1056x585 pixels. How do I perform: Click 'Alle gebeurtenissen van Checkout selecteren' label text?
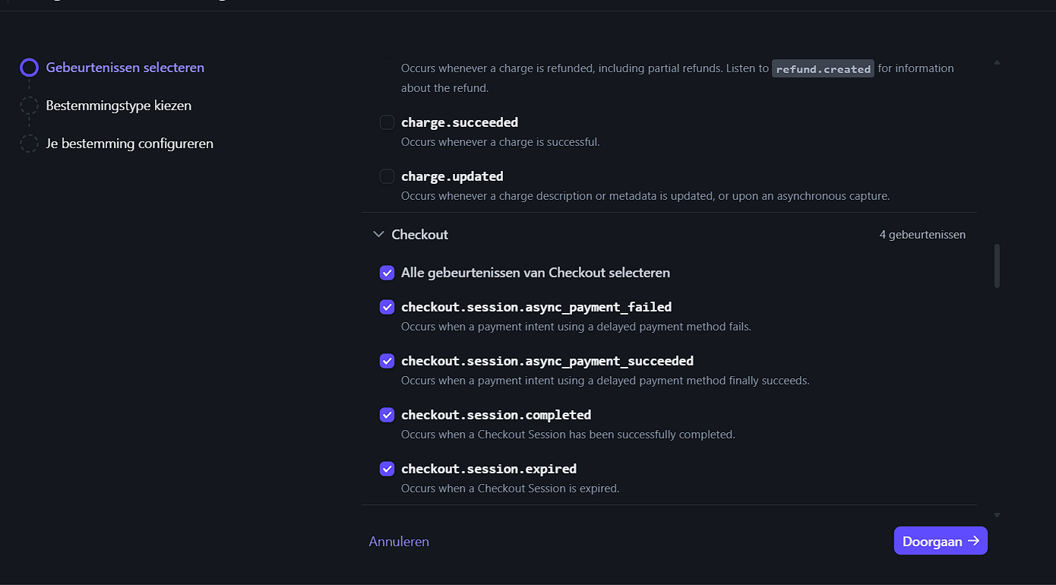(x=536, y=273)
